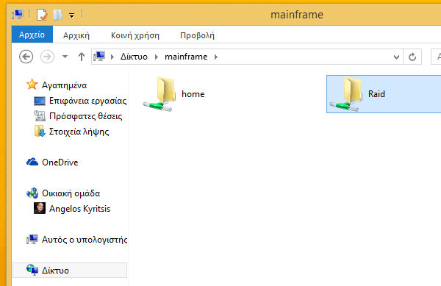
Task: Click the Raid folder name label
Action: tap(376, 94)
